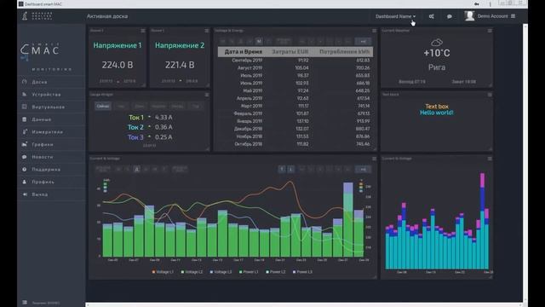Click the tallest bar in the green chart

[x=348, y=220]
